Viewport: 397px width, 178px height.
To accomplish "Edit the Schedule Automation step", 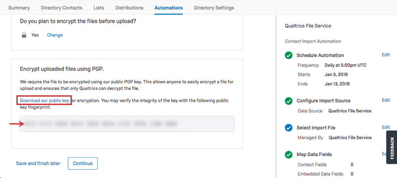I will click(x=386, y=55).
